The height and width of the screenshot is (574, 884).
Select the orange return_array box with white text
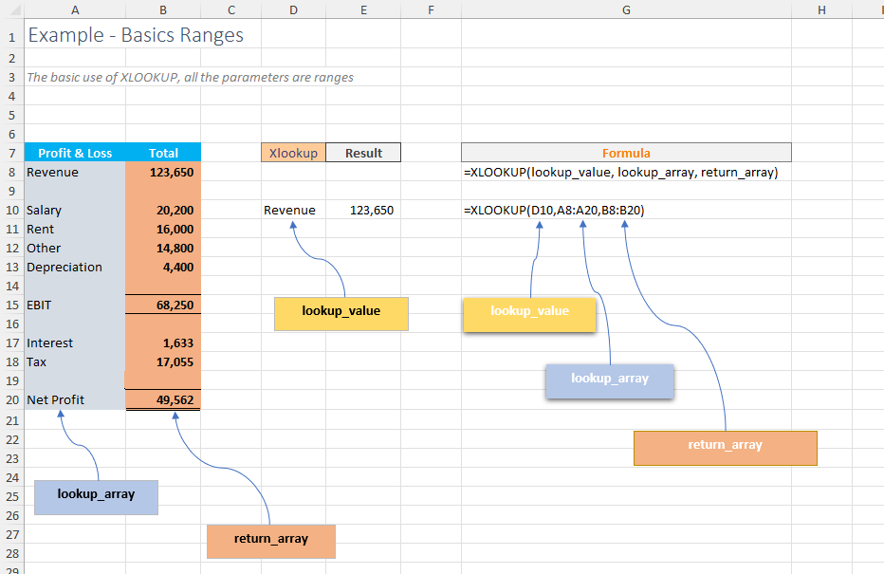725,448
